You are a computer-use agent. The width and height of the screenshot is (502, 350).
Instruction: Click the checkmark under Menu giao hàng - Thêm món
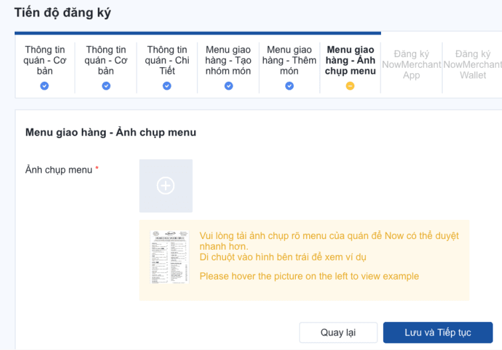[x=289, y=86]
